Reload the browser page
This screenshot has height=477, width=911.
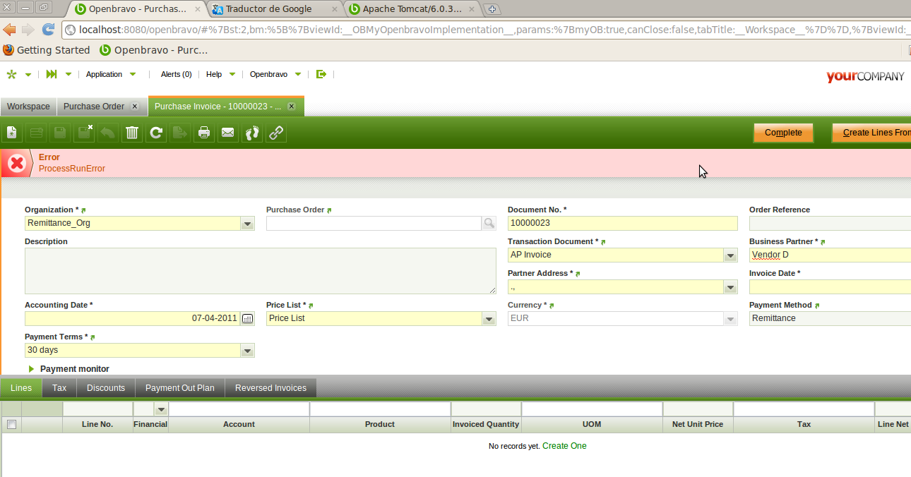pyautogui.click(x=49, y=30)
